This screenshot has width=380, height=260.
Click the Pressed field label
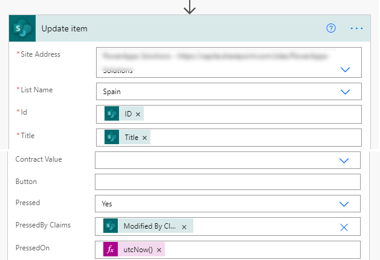click(28, 203)
